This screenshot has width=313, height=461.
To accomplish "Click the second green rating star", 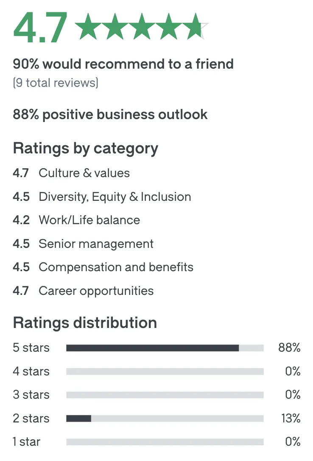I will tap(115, 26).
